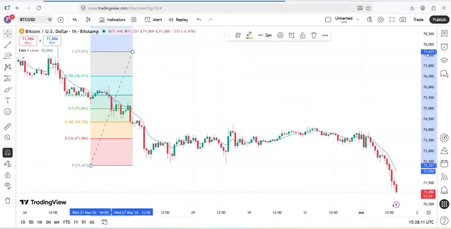Viewport: 451px width, 229px height.
Task: Enter fullscreen mode
Action: point(392,19)
